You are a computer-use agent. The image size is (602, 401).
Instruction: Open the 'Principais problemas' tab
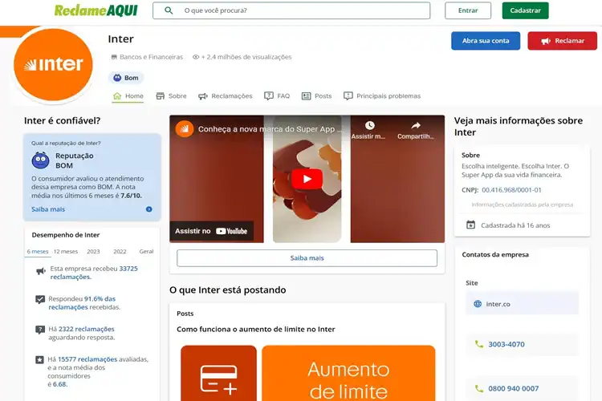(x=382, y=96)
